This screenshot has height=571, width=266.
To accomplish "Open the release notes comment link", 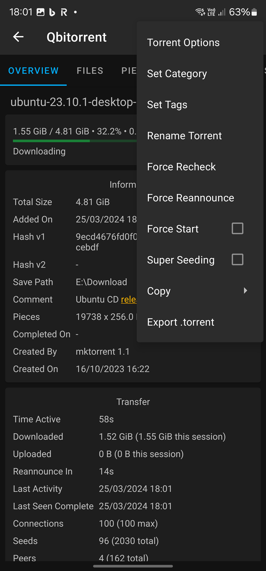I will pyautogui.click(x=128, y=299).
